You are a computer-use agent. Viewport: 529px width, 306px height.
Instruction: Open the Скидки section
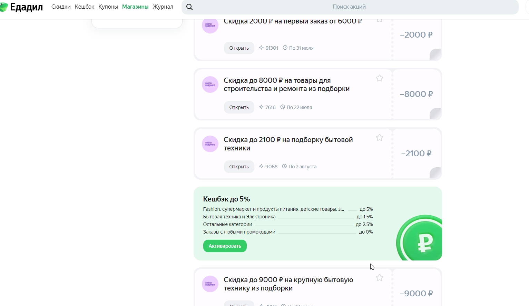61,7
